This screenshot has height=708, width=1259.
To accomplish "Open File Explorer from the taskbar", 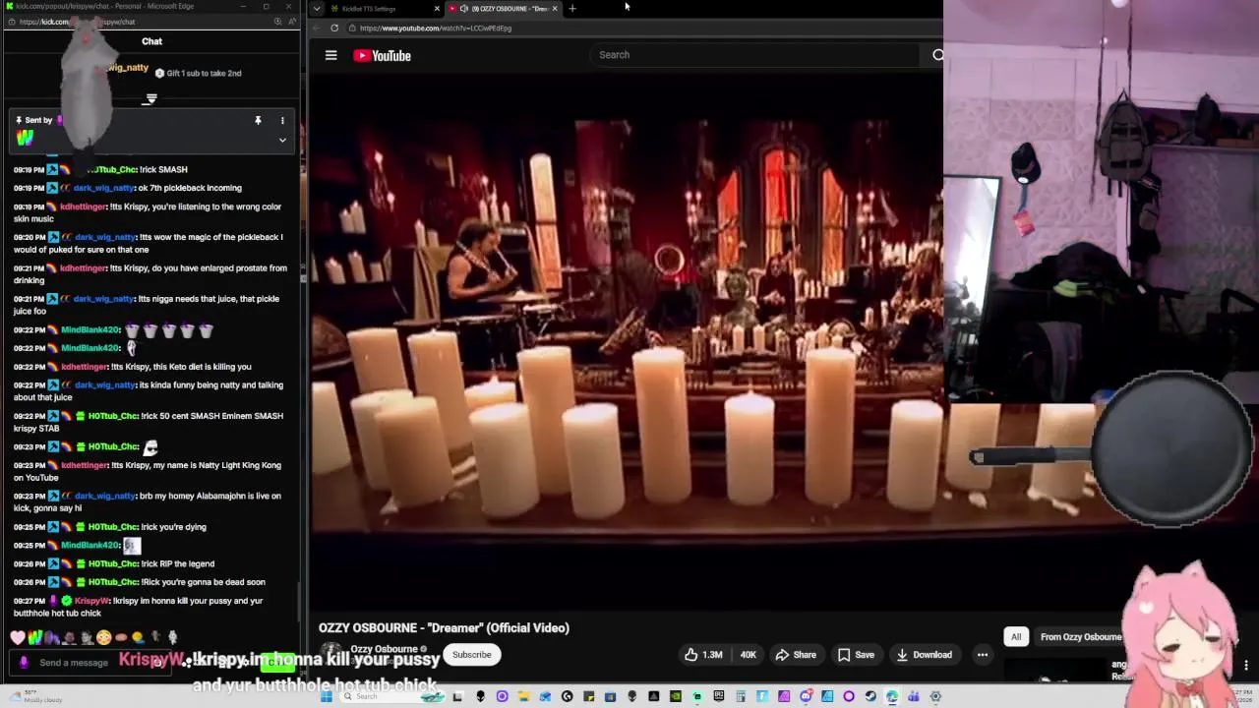I will pyautogui.click(x=523, y=696).
